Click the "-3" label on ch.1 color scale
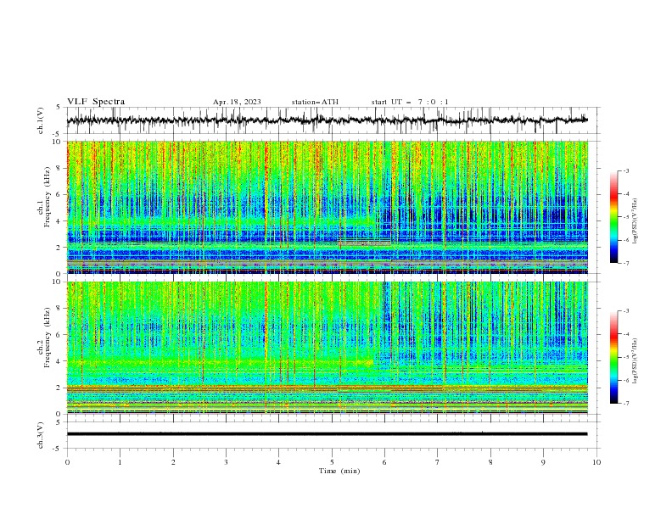Image resolution: width=672 pixels, height=519 pixels. pos(626,170)
